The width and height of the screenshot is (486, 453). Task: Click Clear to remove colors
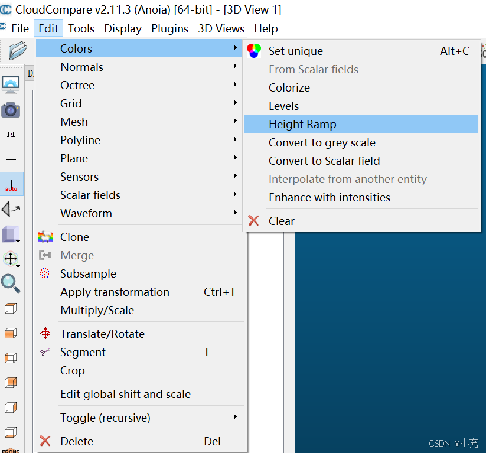282,220
